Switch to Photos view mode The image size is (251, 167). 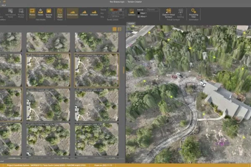32,13
